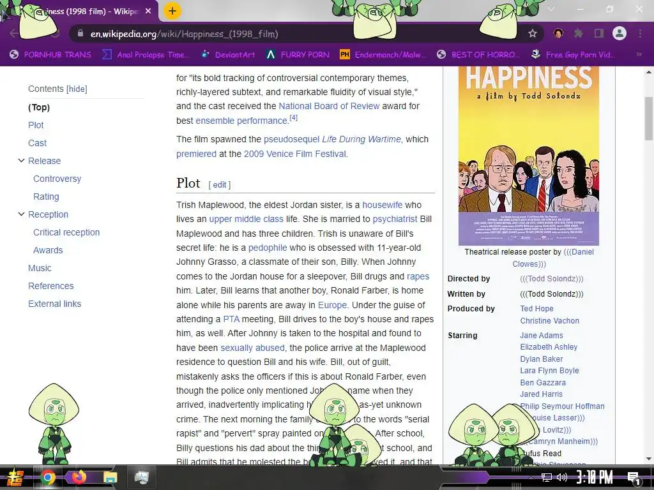The height and width of the screenshot is (490, 654).
Task: Jump to (Top) in contents
Action: tap(39, 107)
